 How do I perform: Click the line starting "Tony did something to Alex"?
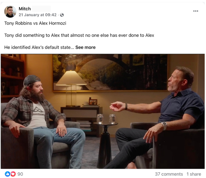click(79, 35)
